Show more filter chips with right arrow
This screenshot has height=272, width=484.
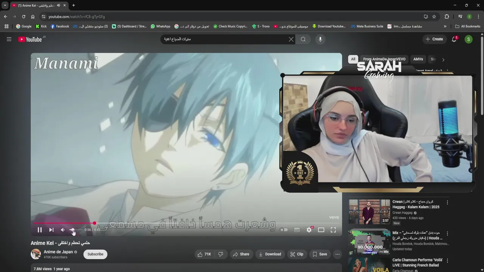click(443, 59)
